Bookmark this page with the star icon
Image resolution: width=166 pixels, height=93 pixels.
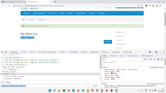click(142, 6)
